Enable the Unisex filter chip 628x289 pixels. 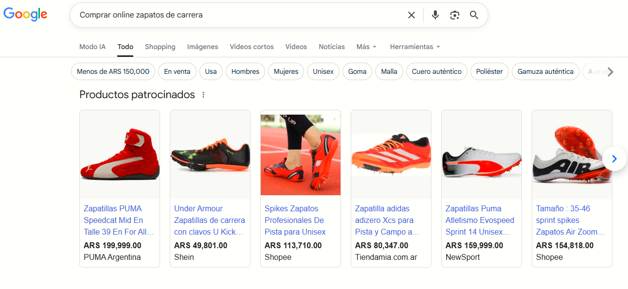pyautogui.click(x=323, y=71)
